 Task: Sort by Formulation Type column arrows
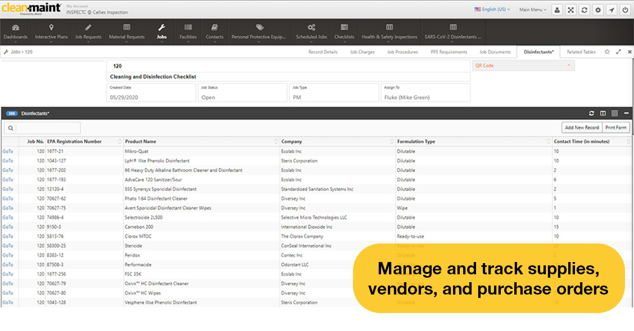pyautogui.click(x=549, y=141)
